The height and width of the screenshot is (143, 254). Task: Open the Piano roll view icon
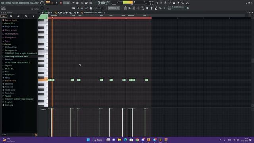point(129,8)
